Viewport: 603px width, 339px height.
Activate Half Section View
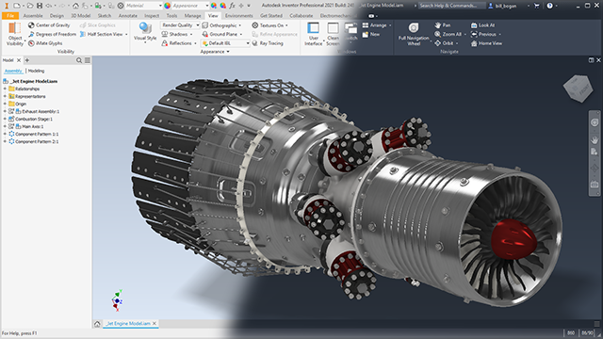click(101, 34)
